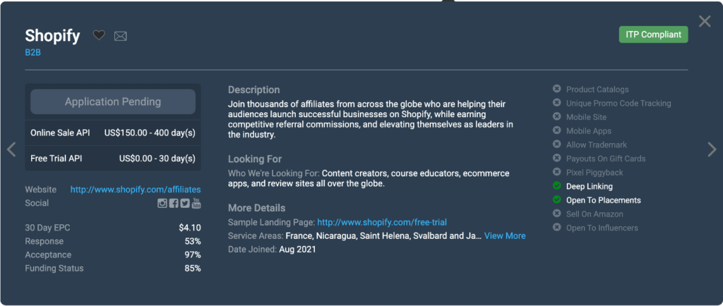723x306 pixels.
Task: Click the Application Pending button
Action: (x=113, y=102)
